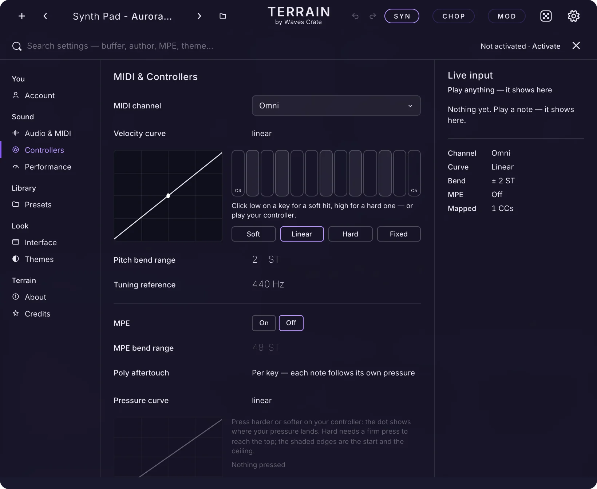Switch to the CHOP tab
597x489 pixels.
click(x=454, y=16)
